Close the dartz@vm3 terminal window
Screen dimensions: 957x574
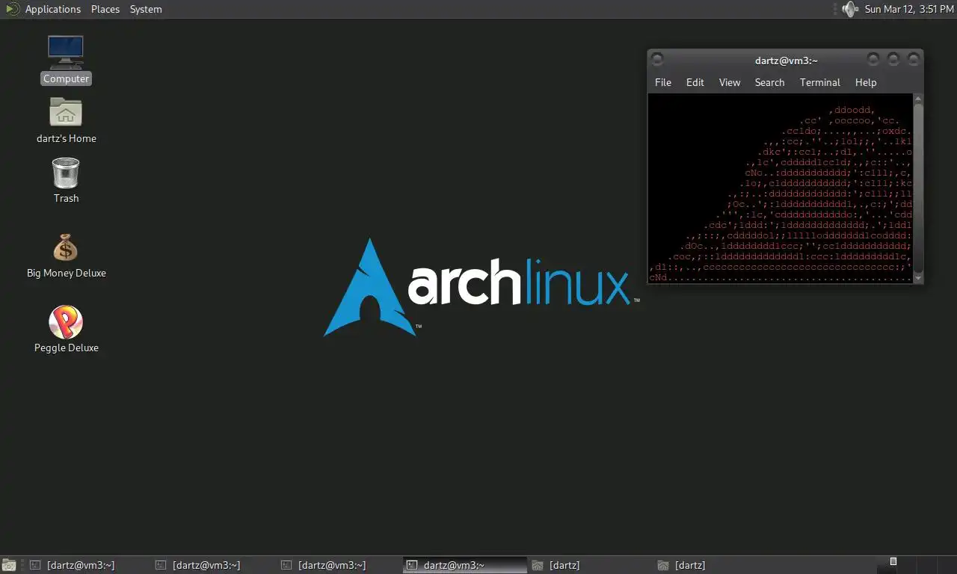click(x=913, y=59)
